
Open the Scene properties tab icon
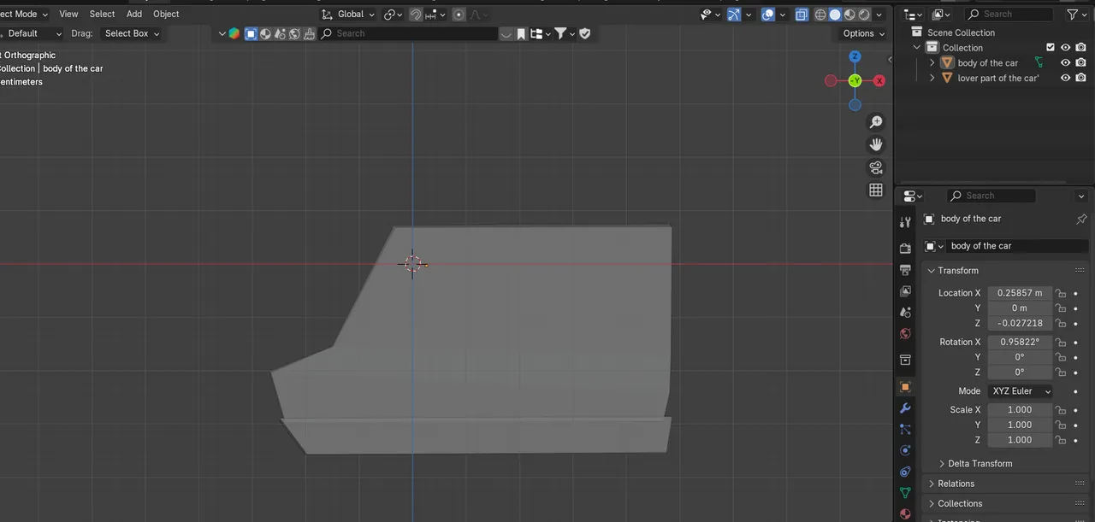click(x=905, y=313)
